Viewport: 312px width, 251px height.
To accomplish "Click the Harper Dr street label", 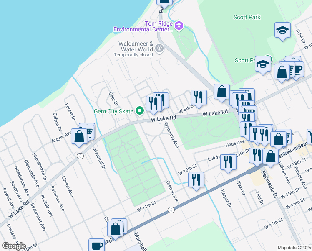I will click(226, 198).
